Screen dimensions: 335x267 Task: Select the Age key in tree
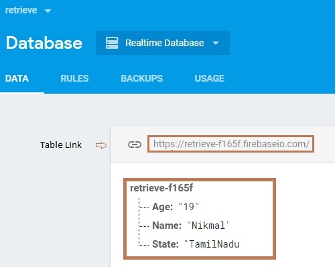coord(162,207)
